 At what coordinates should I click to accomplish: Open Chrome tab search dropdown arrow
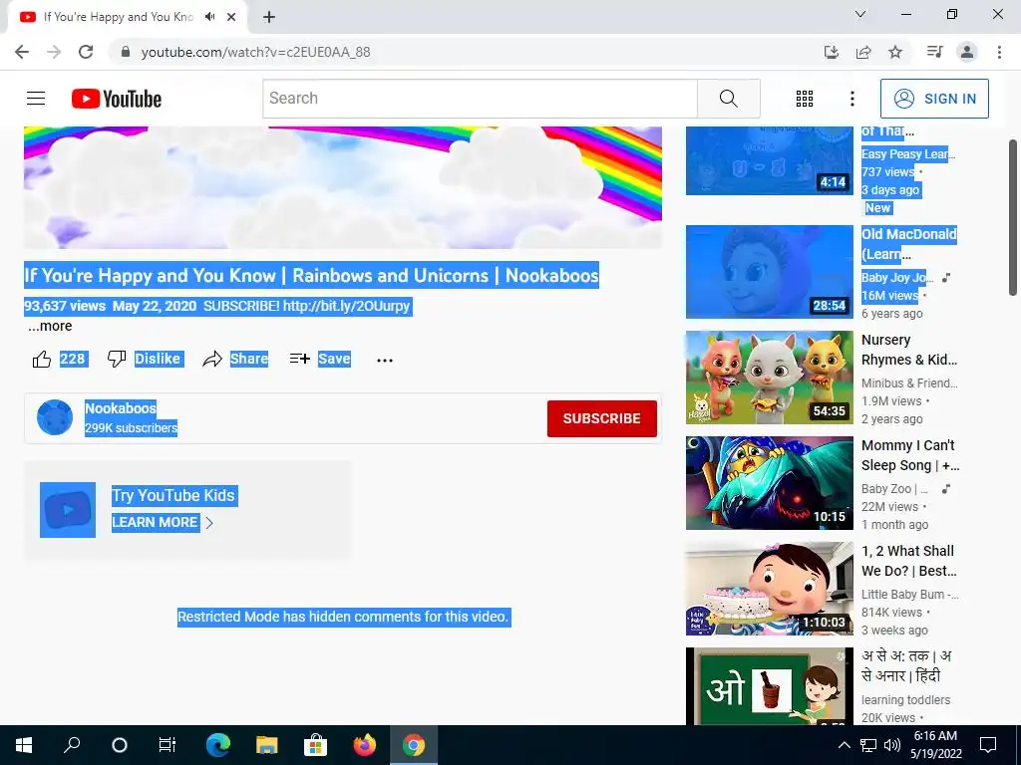(860, 14)
